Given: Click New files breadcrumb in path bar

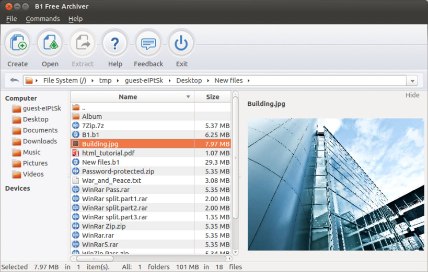Looking at the screenshot, I should coord(228,81).
